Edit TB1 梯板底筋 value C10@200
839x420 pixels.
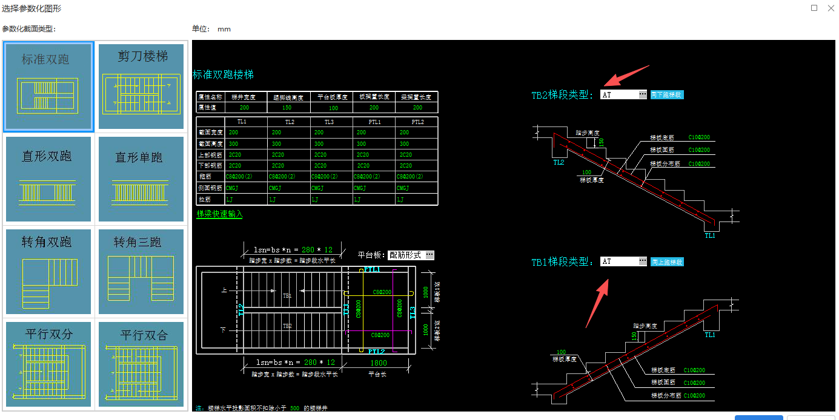tap(695, 370)
